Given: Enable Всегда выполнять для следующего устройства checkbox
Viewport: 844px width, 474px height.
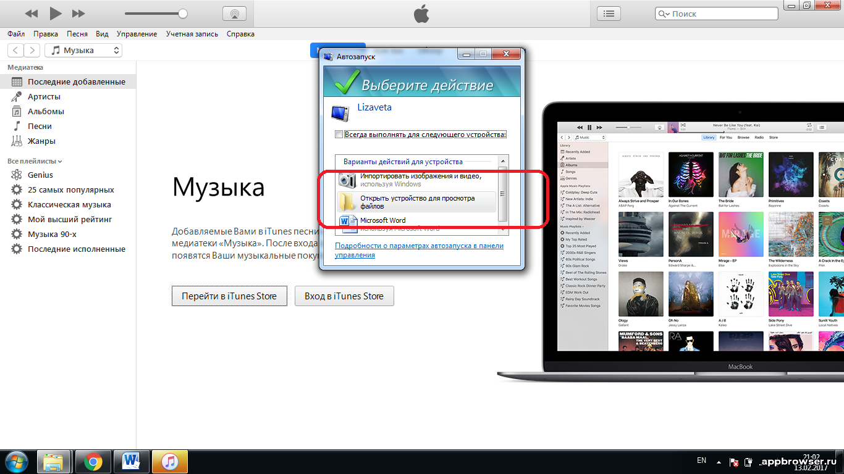Looking at the screenshot, I should 339,134.
